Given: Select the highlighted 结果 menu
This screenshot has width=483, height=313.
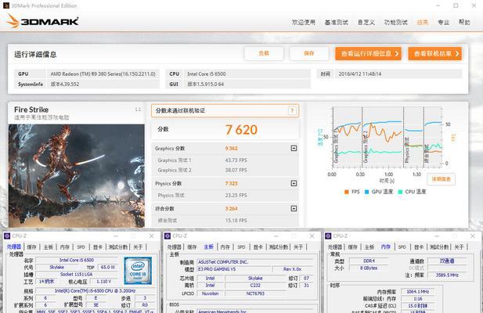Looking at the screenshot, I should [422, 22].
